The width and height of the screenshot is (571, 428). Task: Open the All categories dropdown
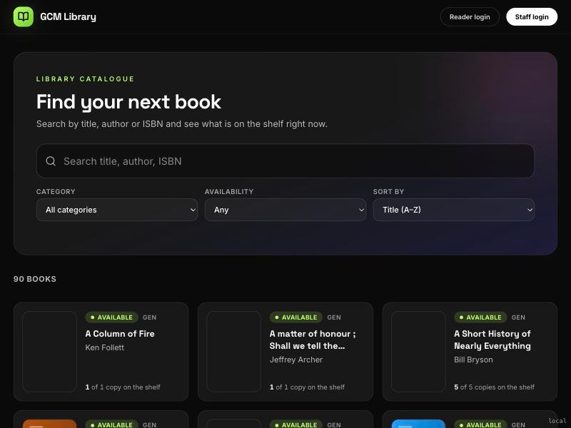(x=117, y=210)
